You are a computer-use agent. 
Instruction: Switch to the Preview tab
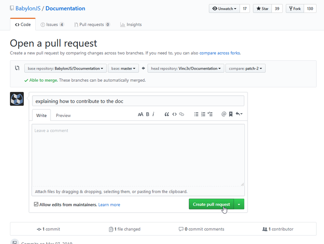coord(63,115)
